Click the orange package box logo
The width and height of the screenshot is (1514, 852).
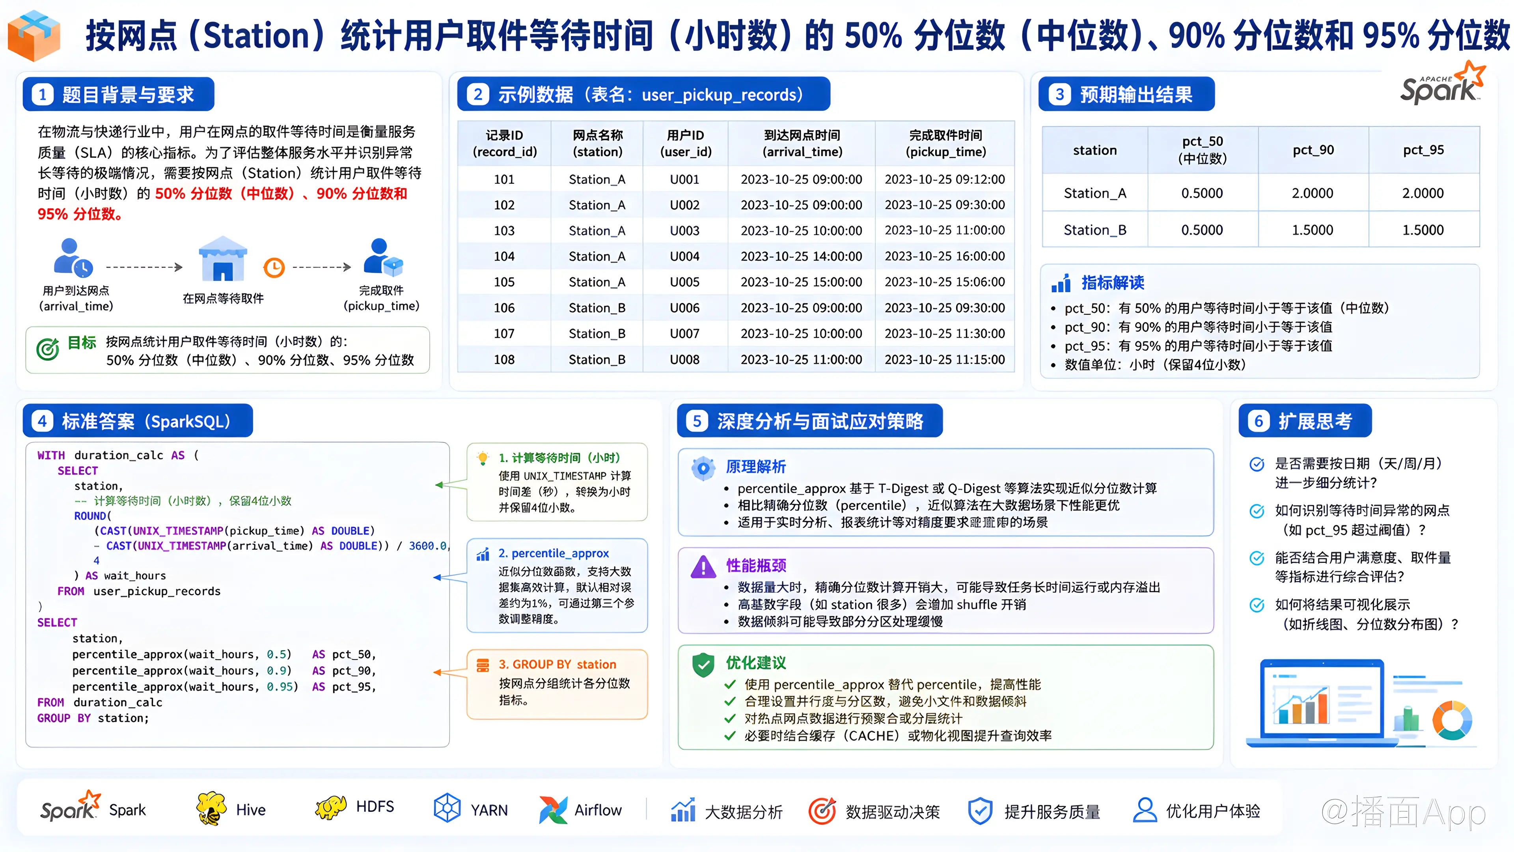tap(34, 35)
